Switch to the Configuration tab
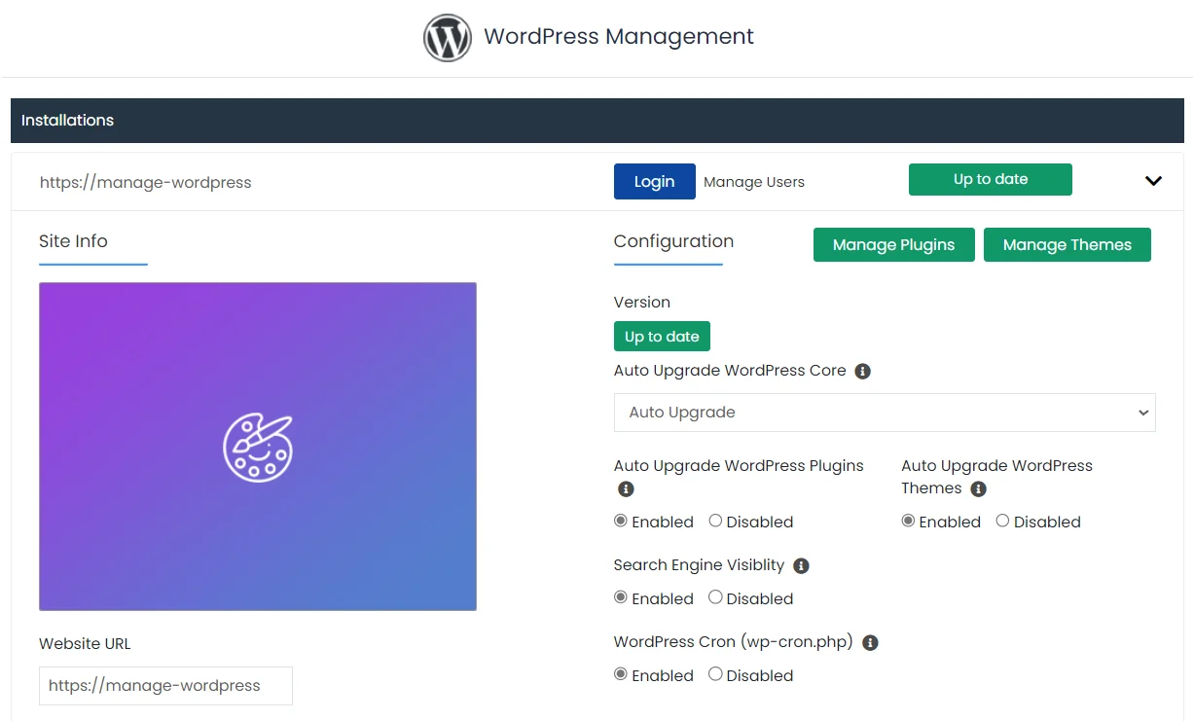This screenshot has height=721, width=1194. coord(673,241)
